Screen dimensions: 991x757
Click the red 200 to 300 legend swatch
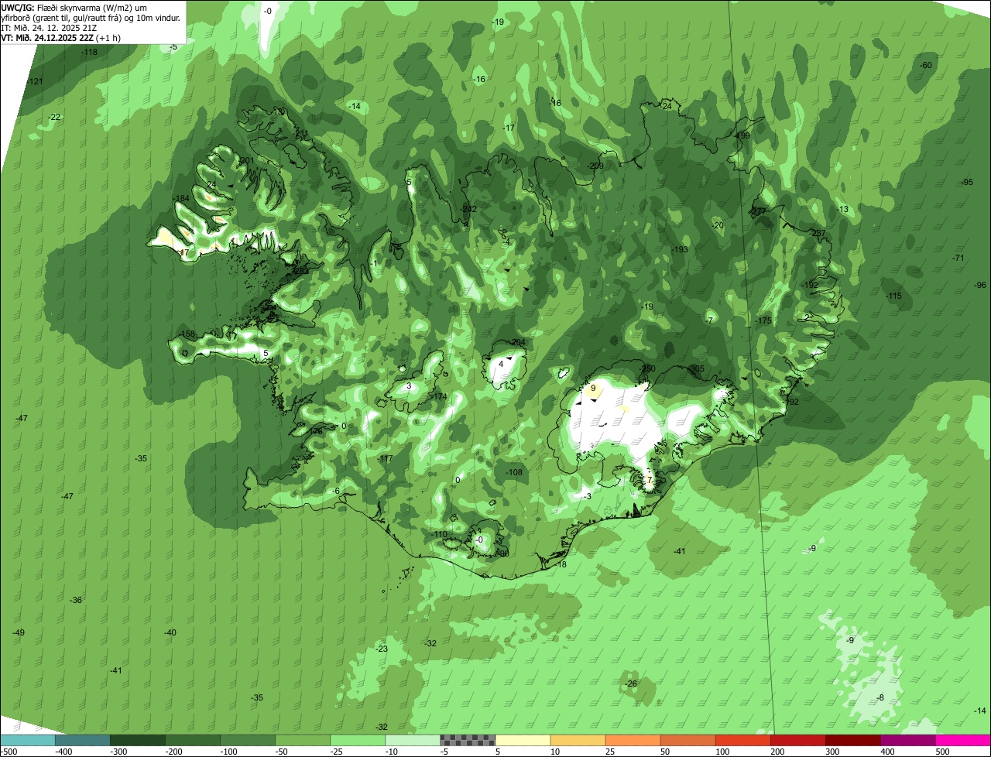pyautogui.click(x=798, y=740)
